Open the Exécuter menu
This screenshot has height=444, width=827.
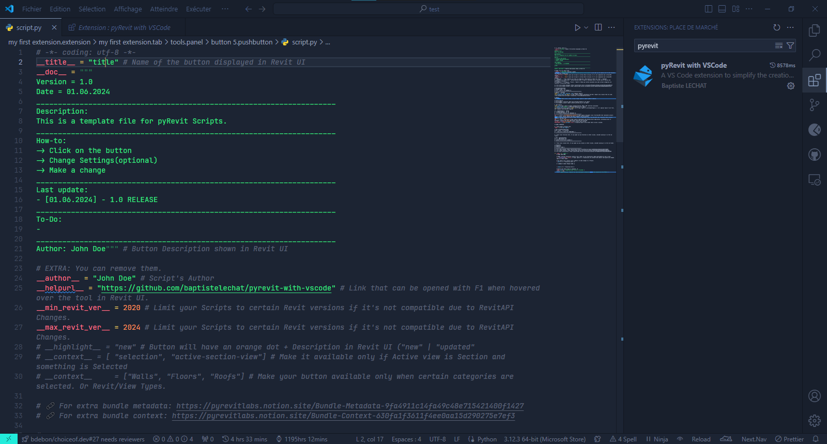pyautogui.click(x=198, y=9)
